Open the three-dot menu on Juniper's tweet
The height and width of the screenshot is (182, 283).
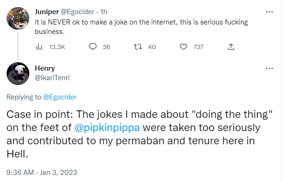click(269, 12)
